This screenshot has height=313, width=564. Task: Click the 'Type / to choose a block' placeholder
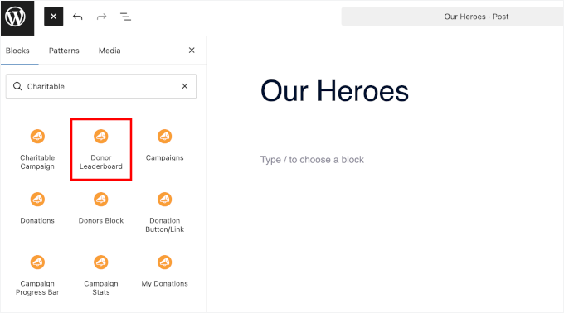312,159
